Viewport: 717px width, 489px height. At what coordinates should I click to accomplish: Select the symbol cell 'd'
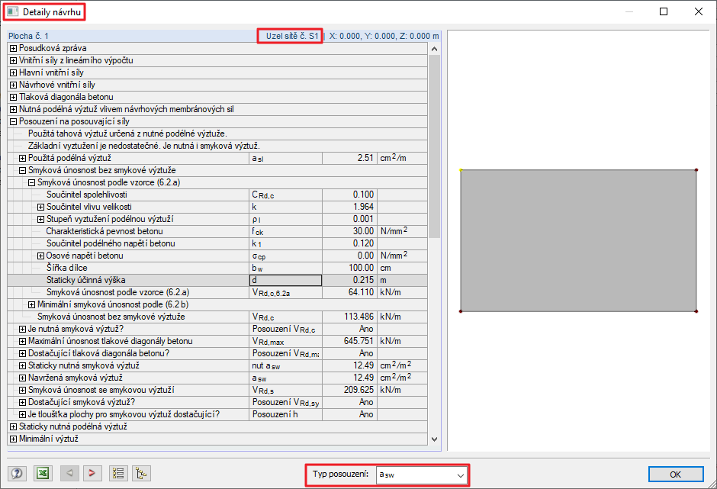coord(286,280)
